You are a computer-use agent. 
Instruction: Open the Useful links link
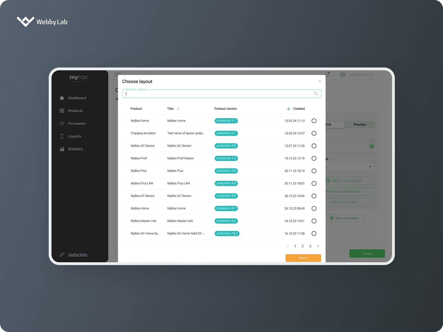point(78,255)
